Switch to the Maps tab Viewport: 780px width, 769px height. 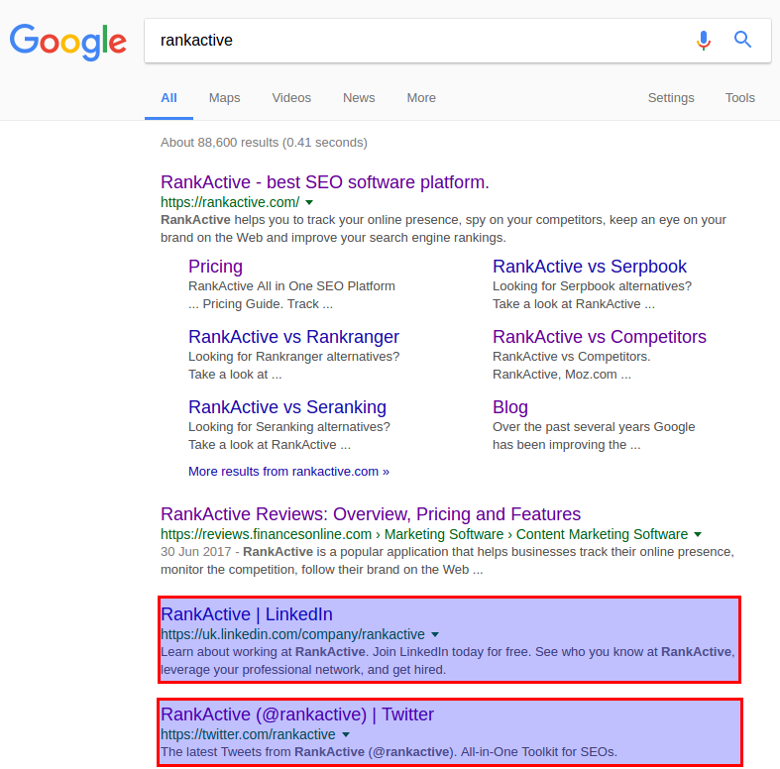point(224,98)
